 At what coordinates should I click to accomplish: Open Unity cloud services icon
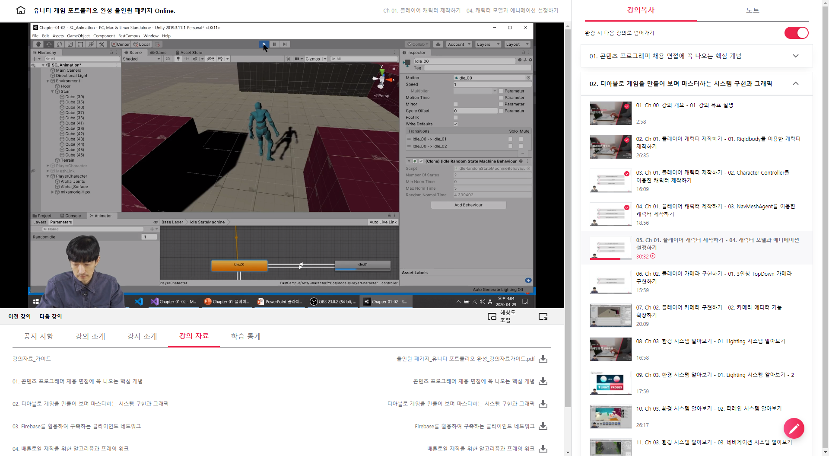pyautogui.click(x=438, y=44)
